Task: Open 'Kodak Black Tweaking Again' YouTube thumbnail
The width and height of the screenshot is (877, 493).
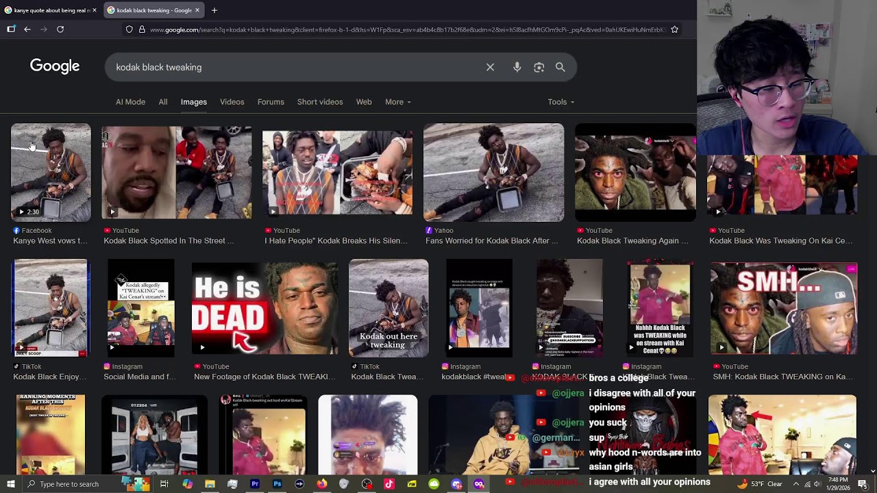Action: pyautogui.click(x=635, y=173)
